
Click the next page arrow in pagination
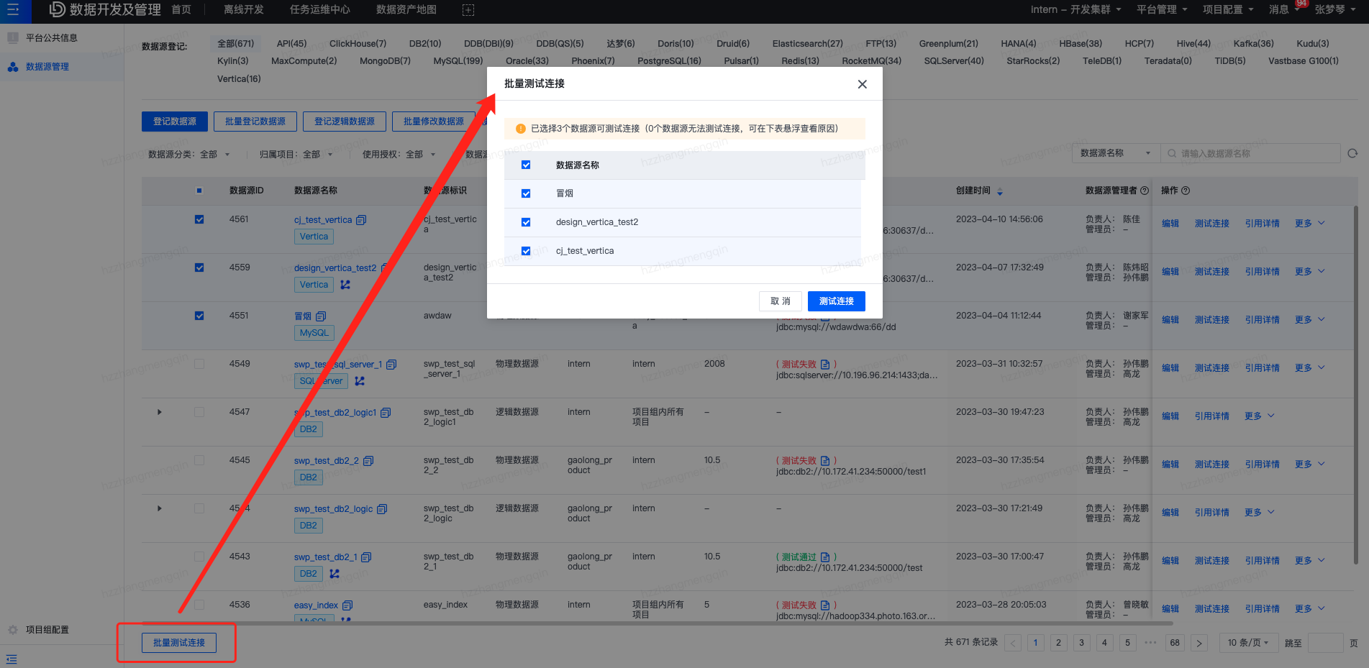click(x=1199, y=643)
